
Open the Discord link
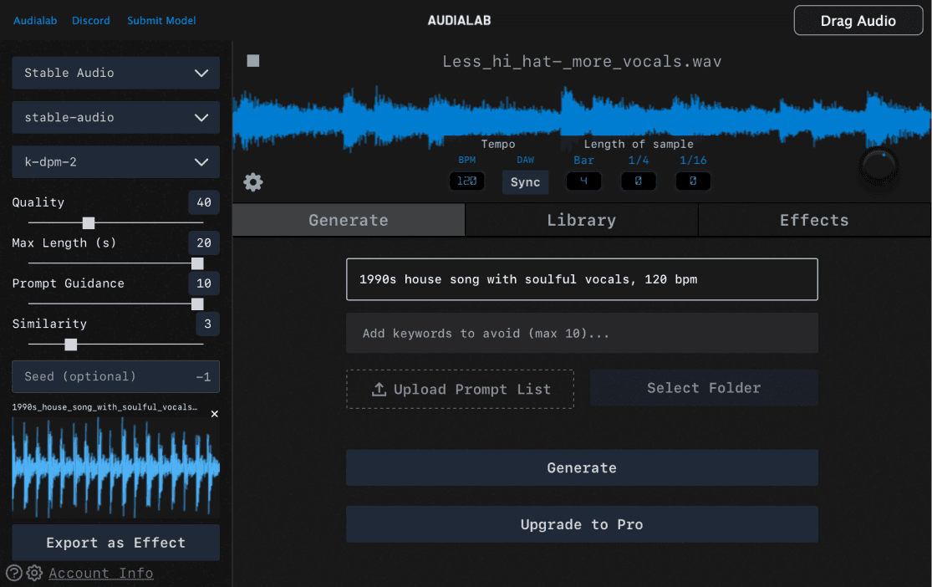tap(91, 21)
